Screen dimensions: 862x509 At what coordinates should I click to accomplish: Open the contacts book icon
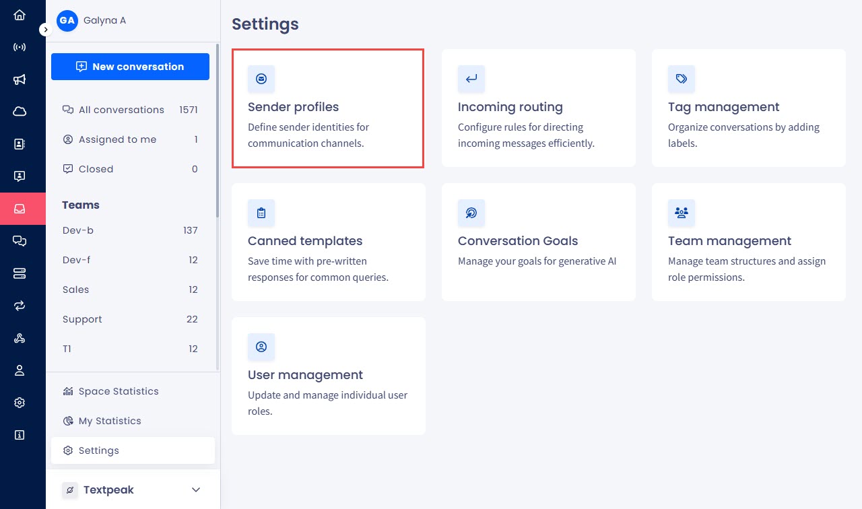20,144
